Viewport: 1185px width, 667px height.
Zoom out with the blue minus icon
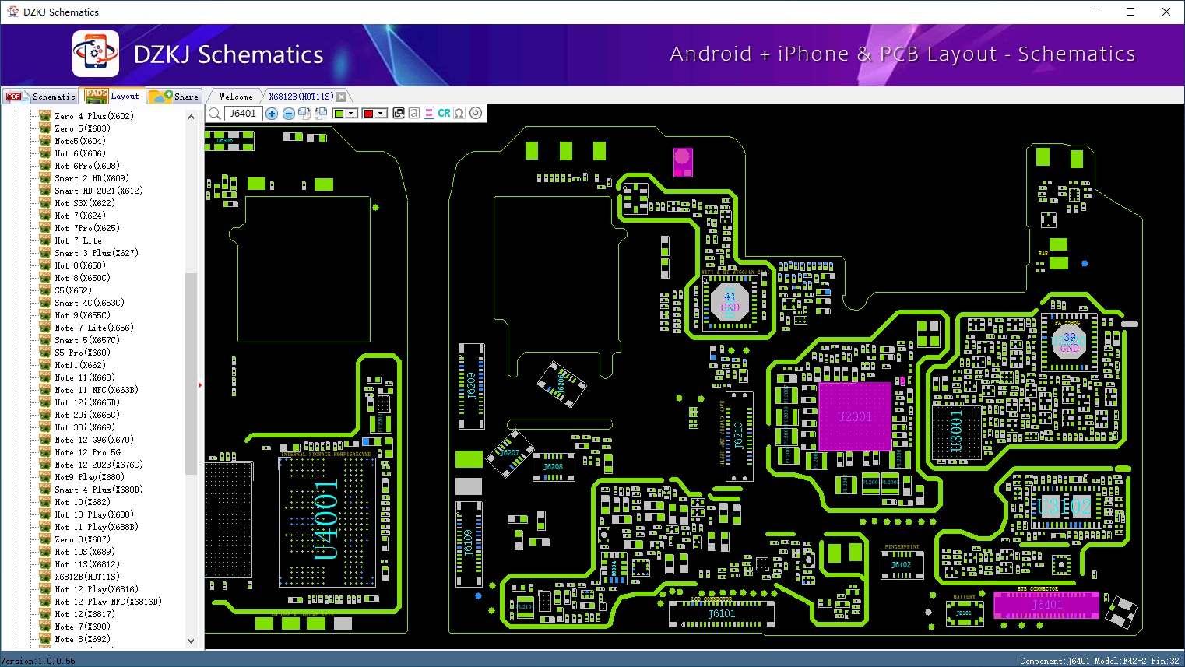(289, 114)
